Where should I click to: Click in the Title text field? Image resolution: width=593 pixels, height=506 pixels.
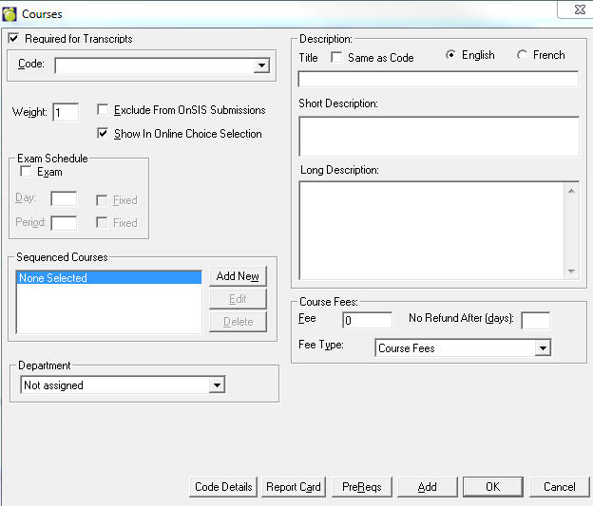pyautogui.click(x=438, y=80)
